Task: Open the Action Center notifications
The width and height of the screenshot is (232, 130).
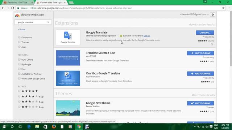Action: pyautogui.click(x=211, y=127)
